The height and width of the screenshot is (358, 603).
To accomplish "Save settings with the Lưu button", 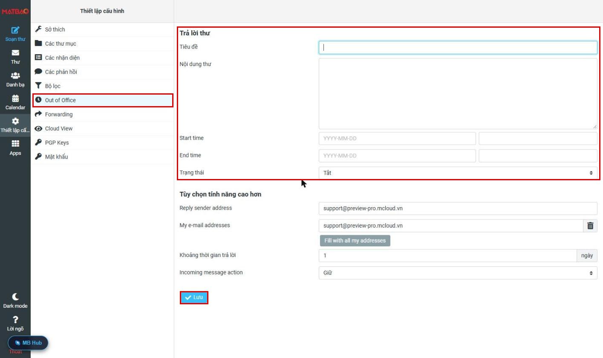I will tap(194, 297).
